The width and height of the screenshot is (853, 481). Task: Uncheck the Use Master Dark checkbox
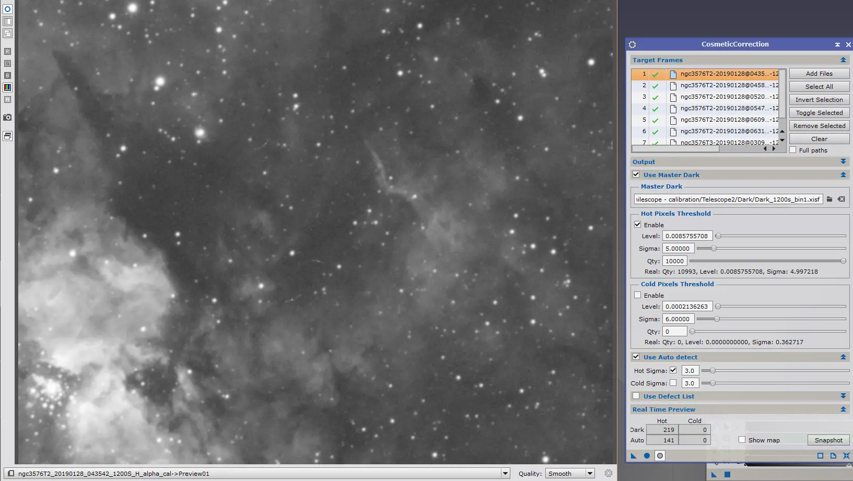pos(636,174)
